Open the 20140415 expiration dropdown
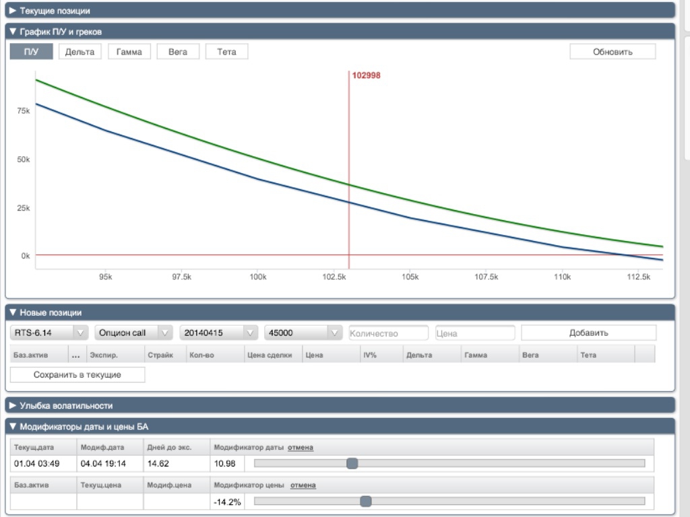The width and height of the screenshot is (690, 517). [x=219, y=333]
